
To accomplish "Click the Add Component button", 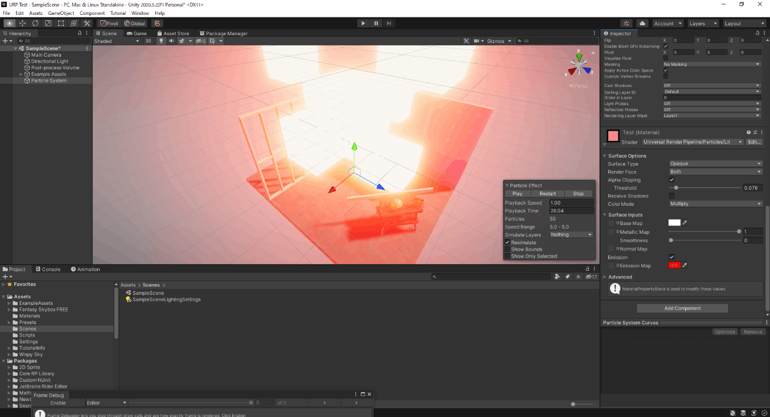I will pyautogui.click(x=683, y=309).
